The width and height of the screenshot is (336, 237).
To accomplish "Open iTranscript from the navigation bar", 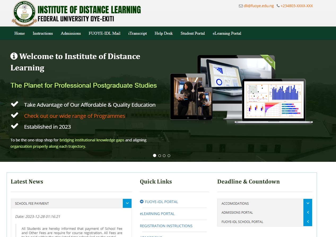I will (x=138, y=33).
